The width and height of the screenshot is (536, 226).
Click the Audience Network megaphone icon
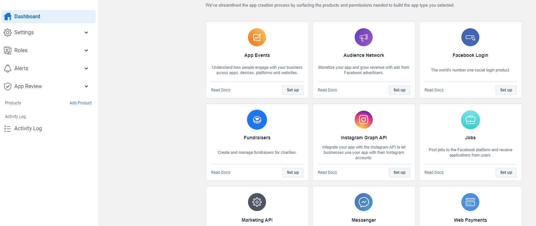(363, 37)
